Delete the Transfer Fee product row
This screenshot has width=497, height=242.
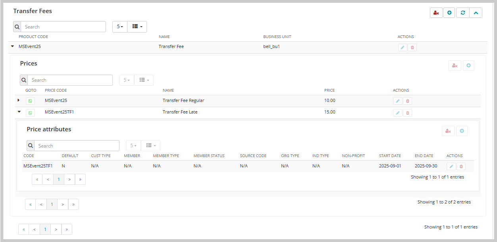tap(412, 48)
